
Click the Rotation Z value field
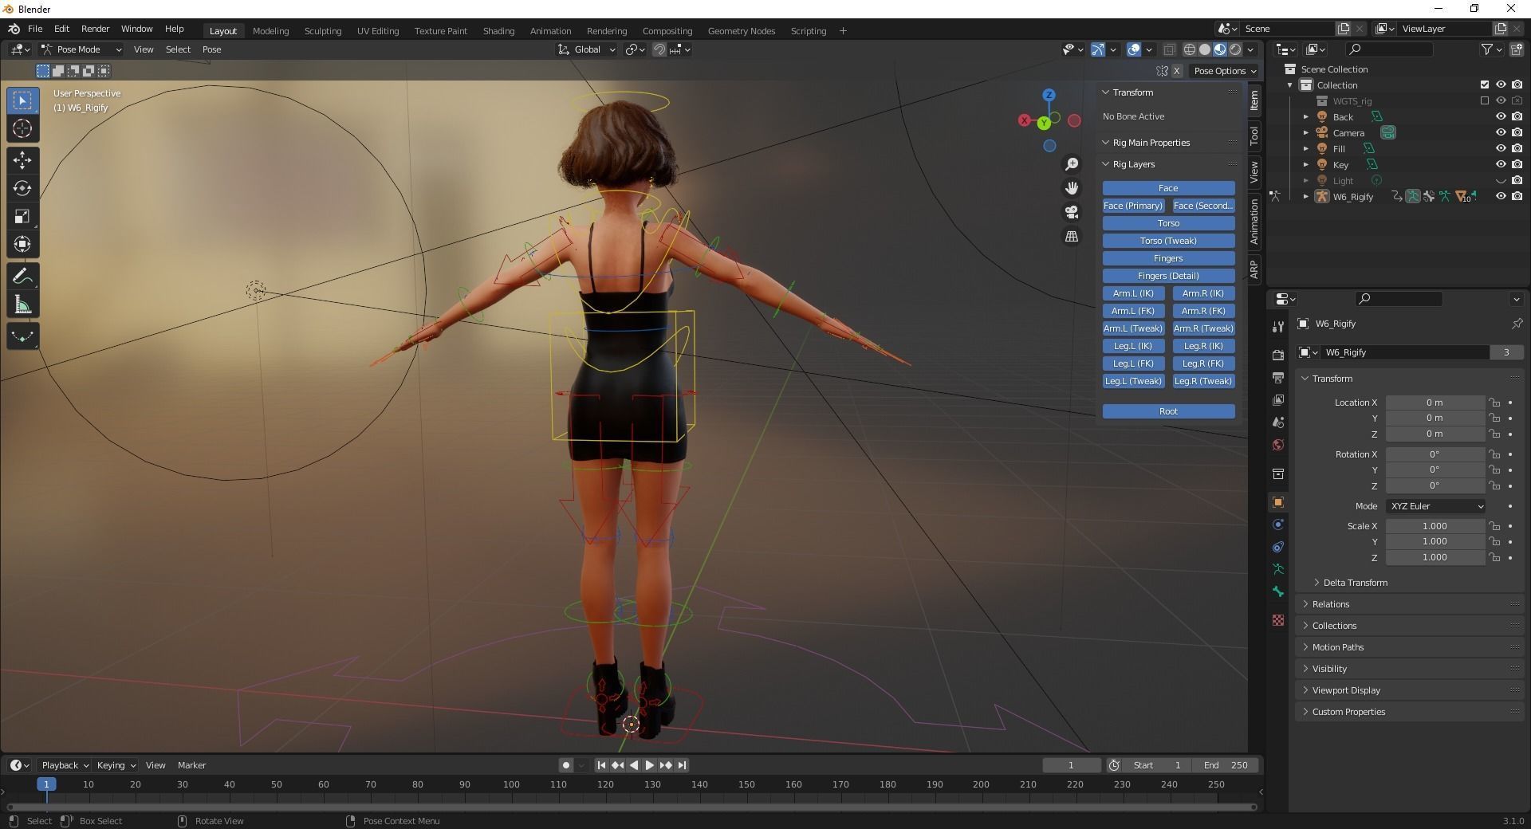click(1435, 485)
